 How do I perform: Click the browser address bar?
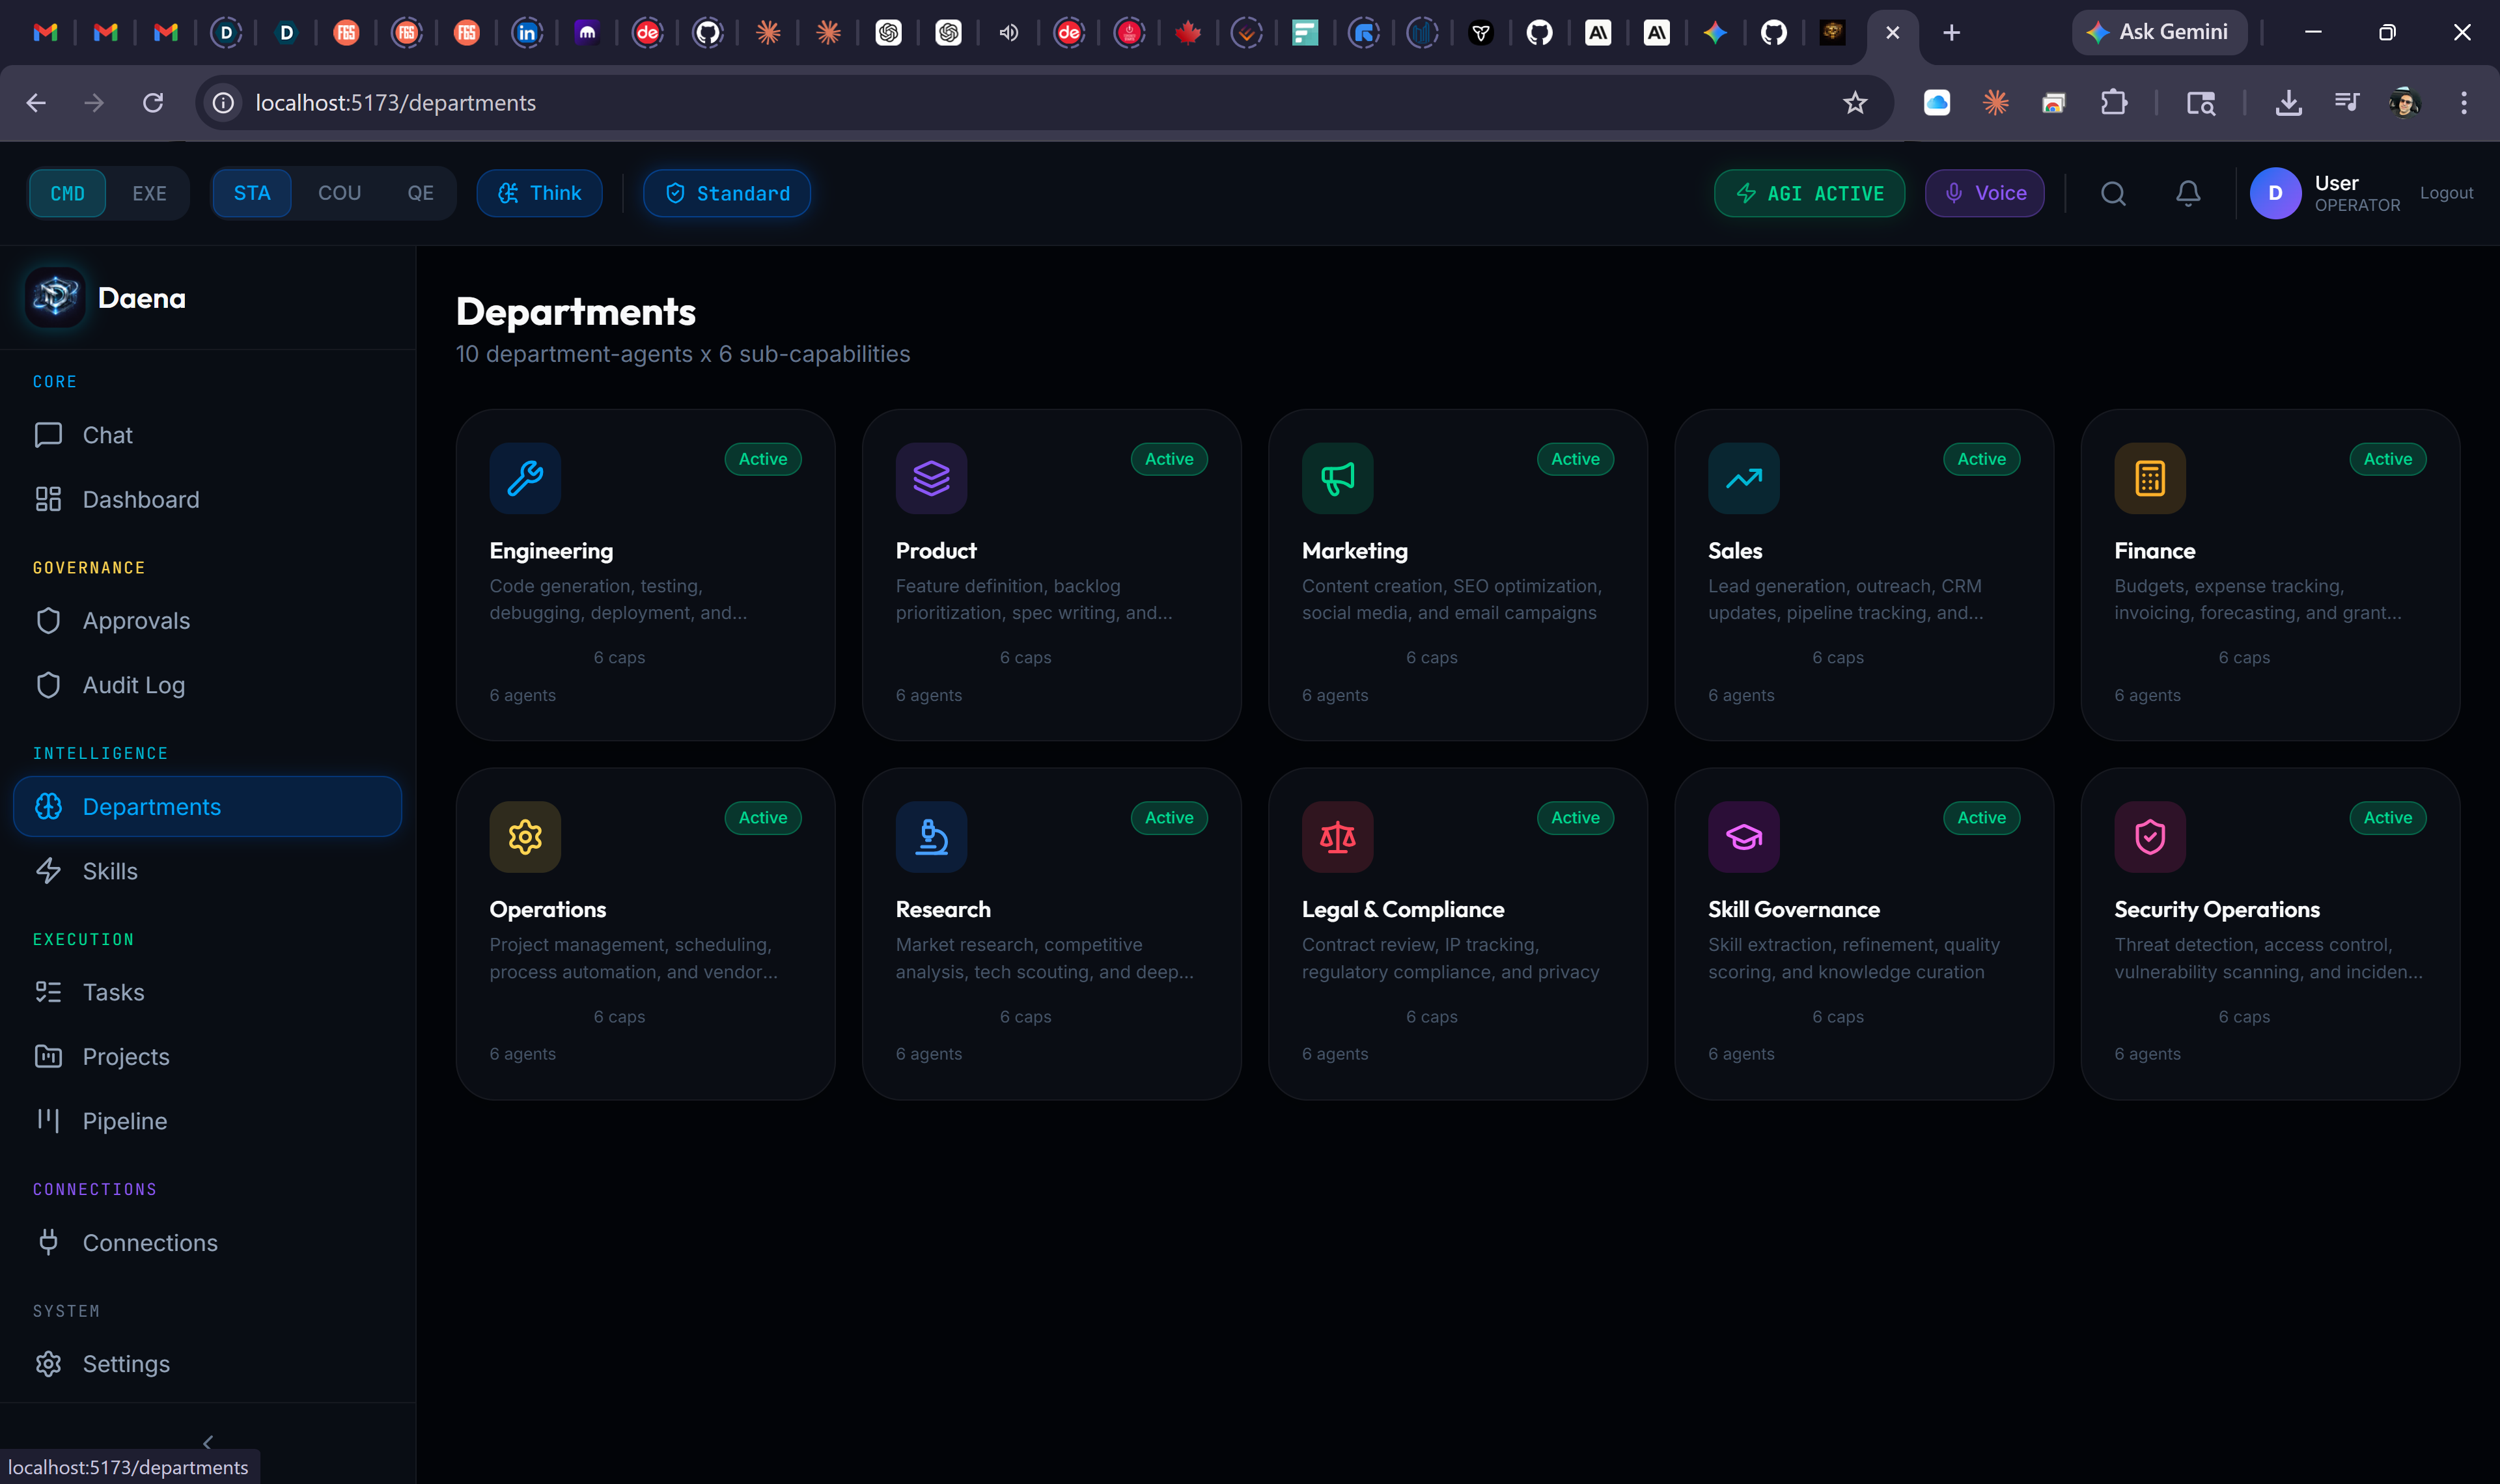(x=1000, y=102)
